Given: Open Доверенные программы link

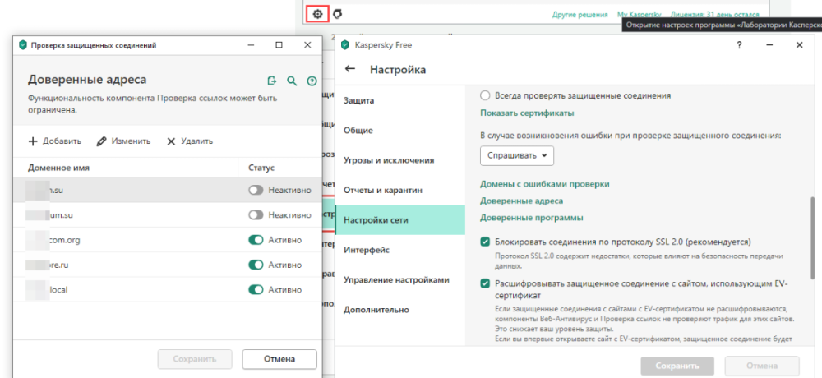Looking at the screenshot, I should click(532, 218).
